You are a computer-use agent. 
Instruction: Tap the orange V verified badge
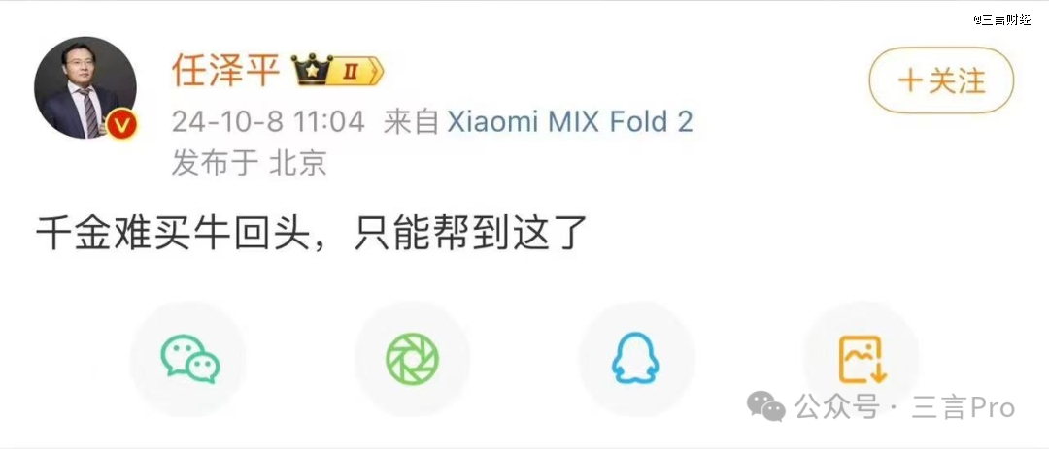pos(121,124)
